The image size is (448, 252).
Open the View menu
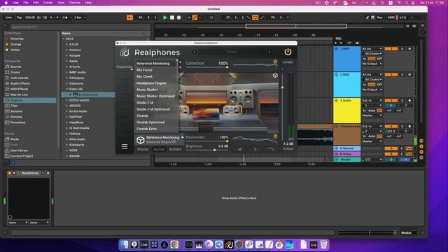point(61,3)
